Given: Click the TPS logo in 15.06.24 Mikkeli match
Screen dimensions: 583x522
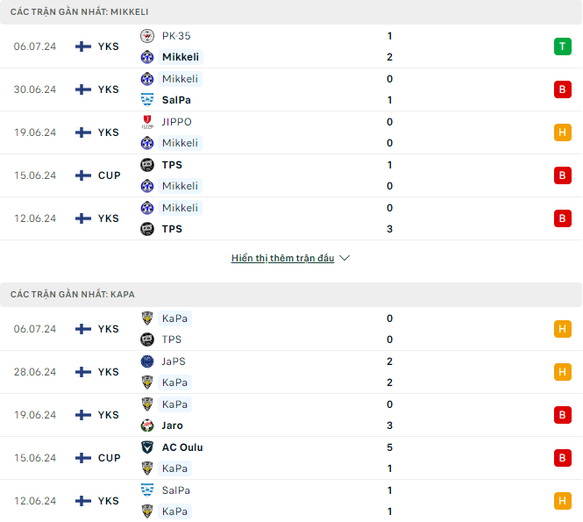Looking at the screenshot, I should 147,165.
